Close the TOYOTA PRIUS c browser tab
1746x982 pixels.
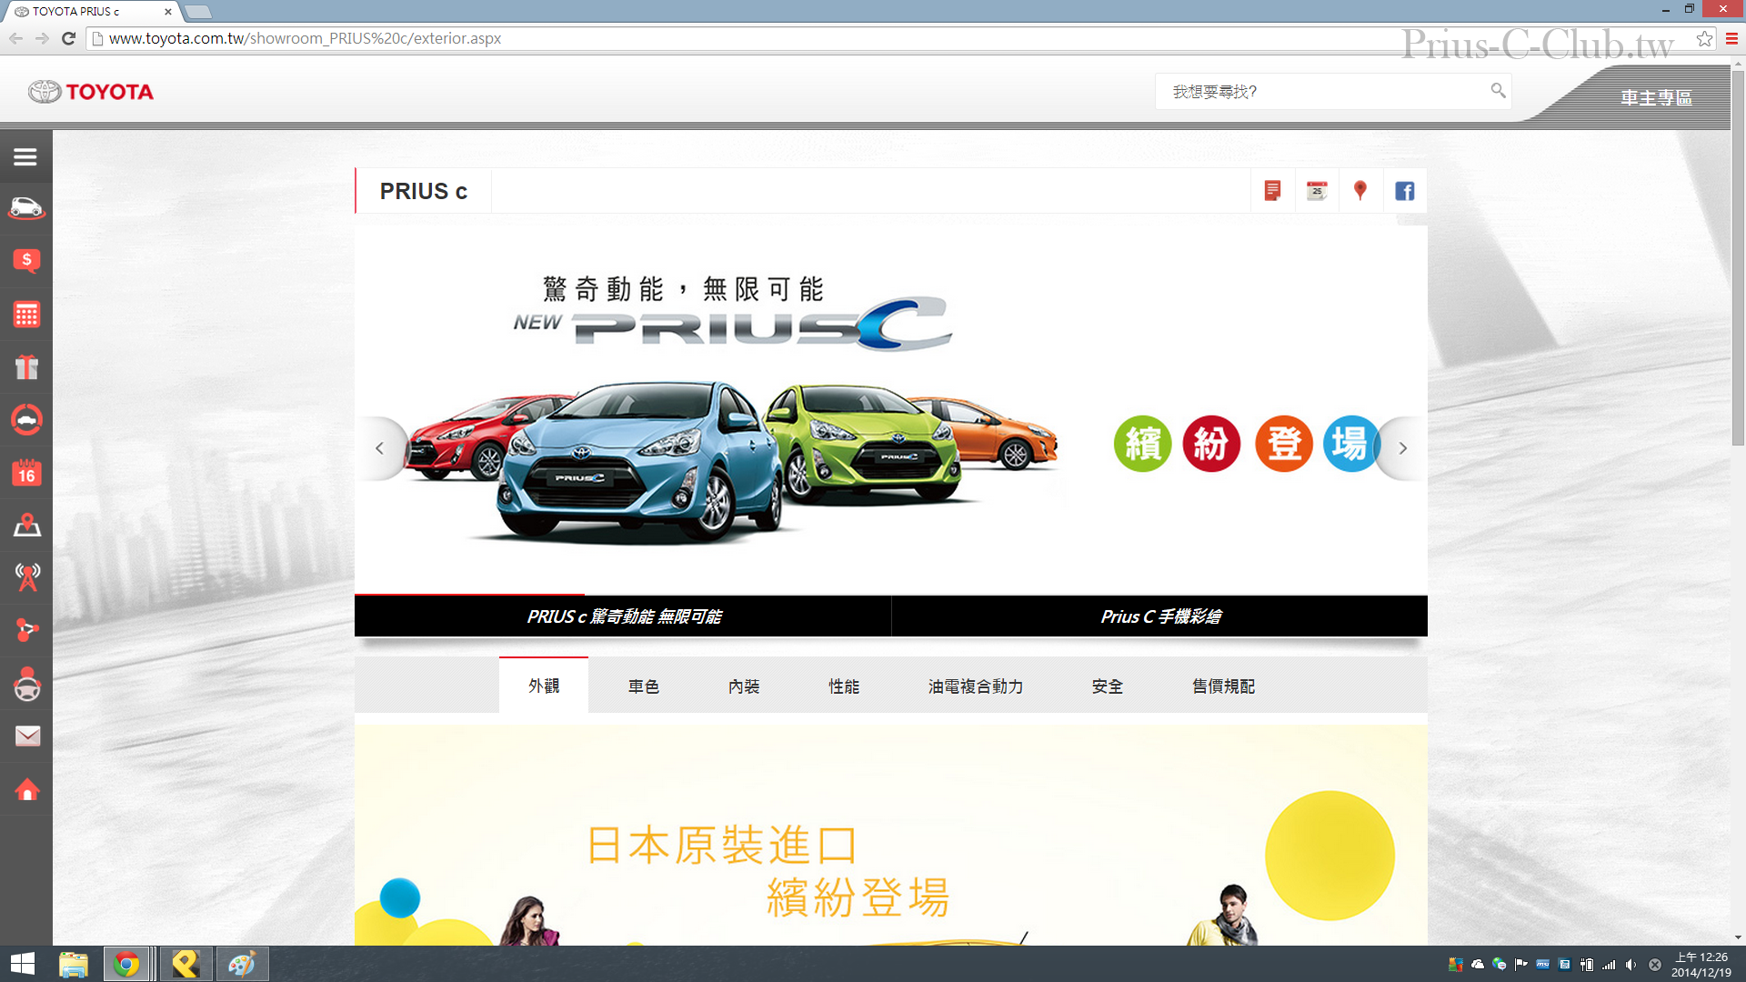tap(167, 12)
